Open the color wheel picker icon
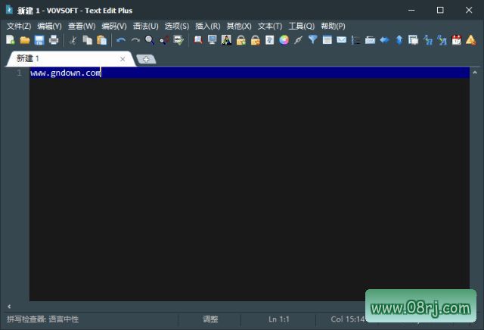The width and height of the screenshot is (484, 330). 284,40
